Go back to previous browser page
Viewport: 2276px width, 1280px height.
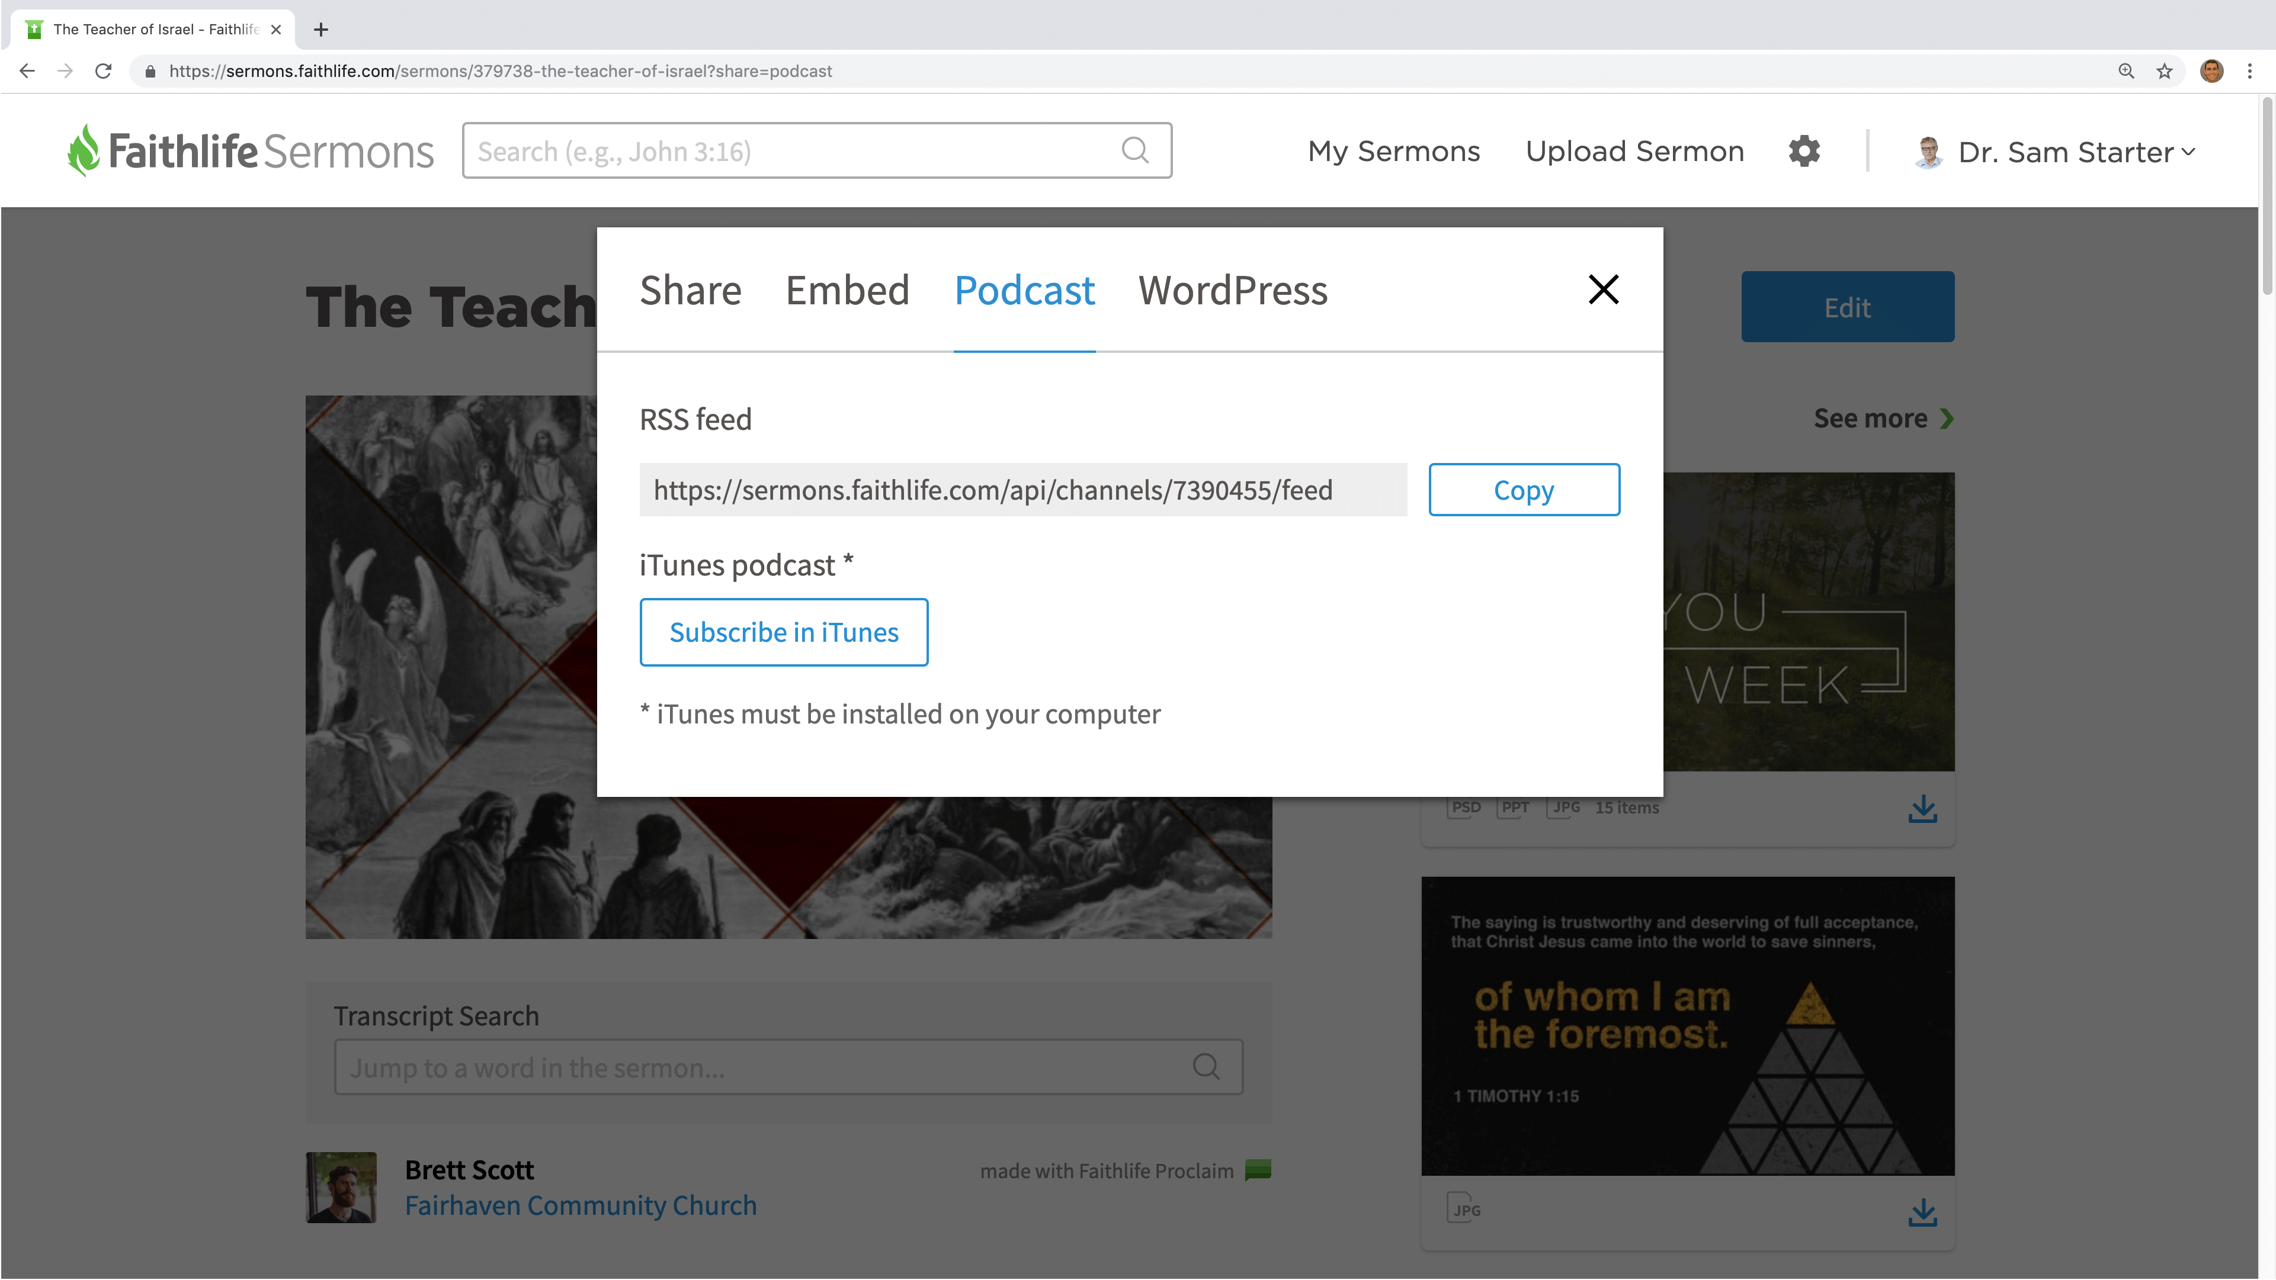27,70
